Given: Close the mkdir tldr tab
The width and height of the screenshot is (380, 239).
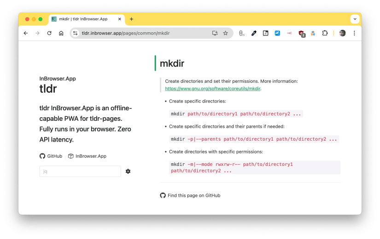Looking at the screenshot, I should 119,19.
